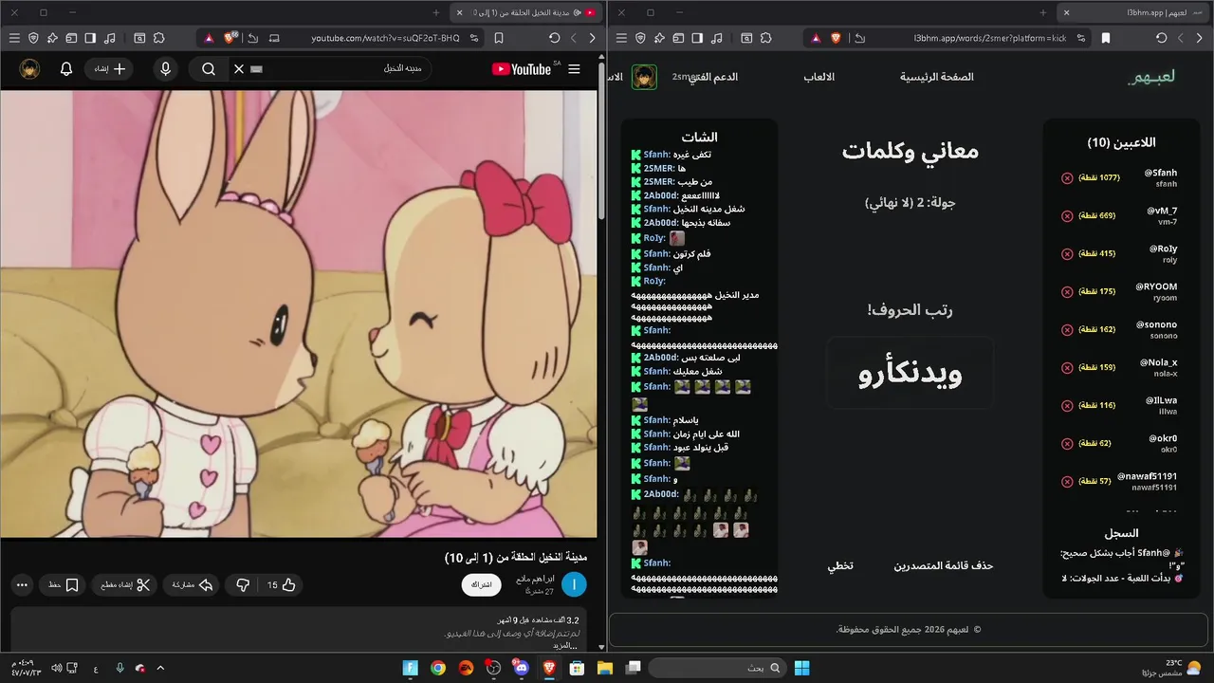Open left browser's extensions puzzle icon
This screenshot has height=683, width=1214.
158,38
